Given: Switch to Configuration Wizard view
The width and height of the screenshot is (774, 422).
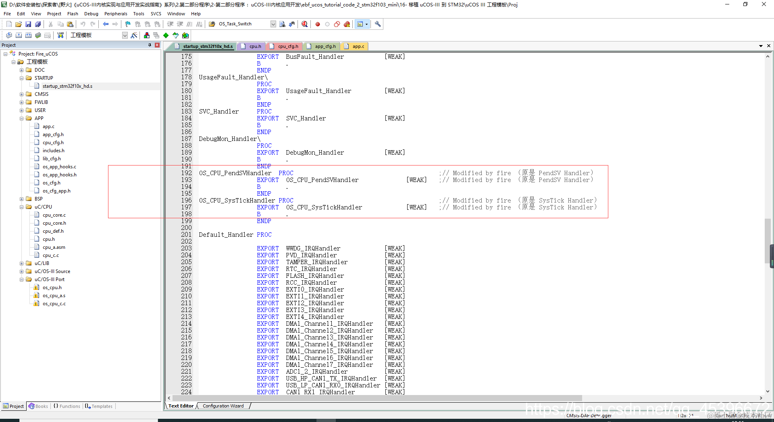Looking at the screenshot, I should (x=223, y=406).
